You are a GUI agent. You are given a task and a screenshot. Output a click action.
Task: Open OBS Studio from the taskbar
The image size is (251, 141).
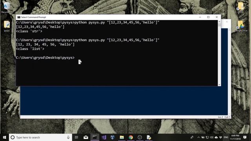pos(140,137)
